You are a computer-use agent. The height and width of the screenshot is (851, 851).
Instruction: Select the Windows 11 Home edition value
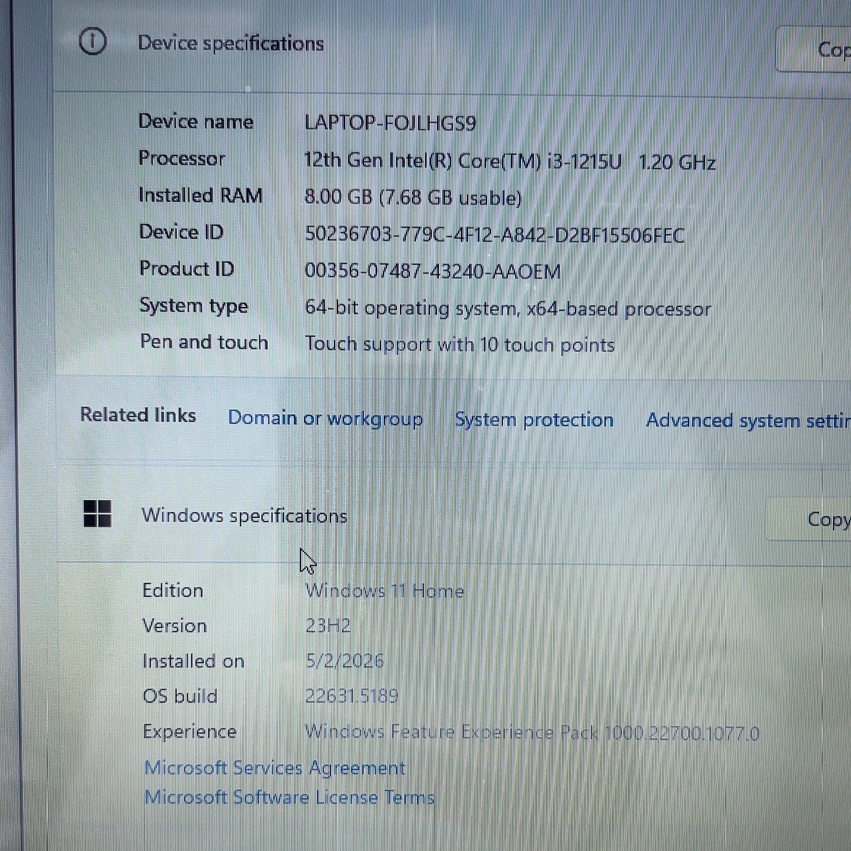[385, 591]
